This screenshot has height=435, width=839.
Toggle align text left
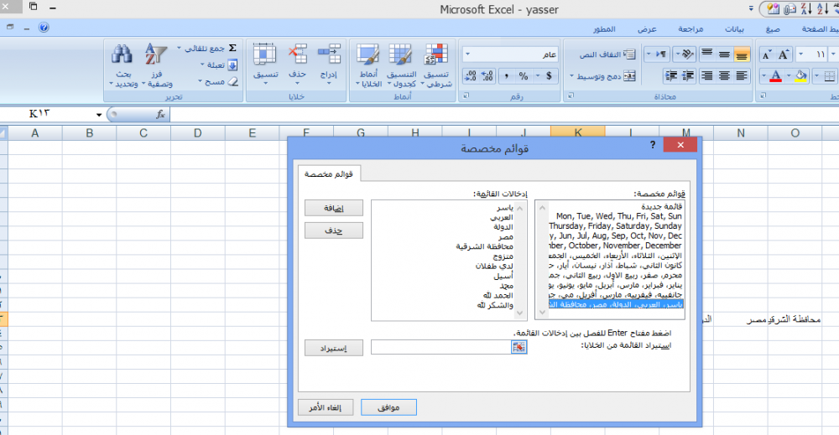tap(742, 76)
